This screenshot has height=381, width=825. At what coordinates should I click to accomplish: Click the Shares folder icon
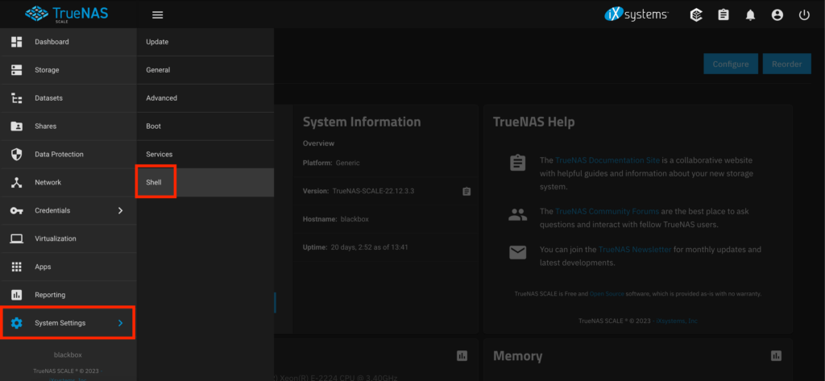click(x=17, y=126)
